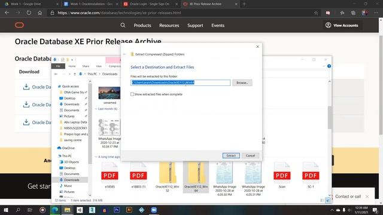Screen dimensions: 383x215
Task: Select 3D Objects in the navigation pane
Action: click(x=71, y=162)
